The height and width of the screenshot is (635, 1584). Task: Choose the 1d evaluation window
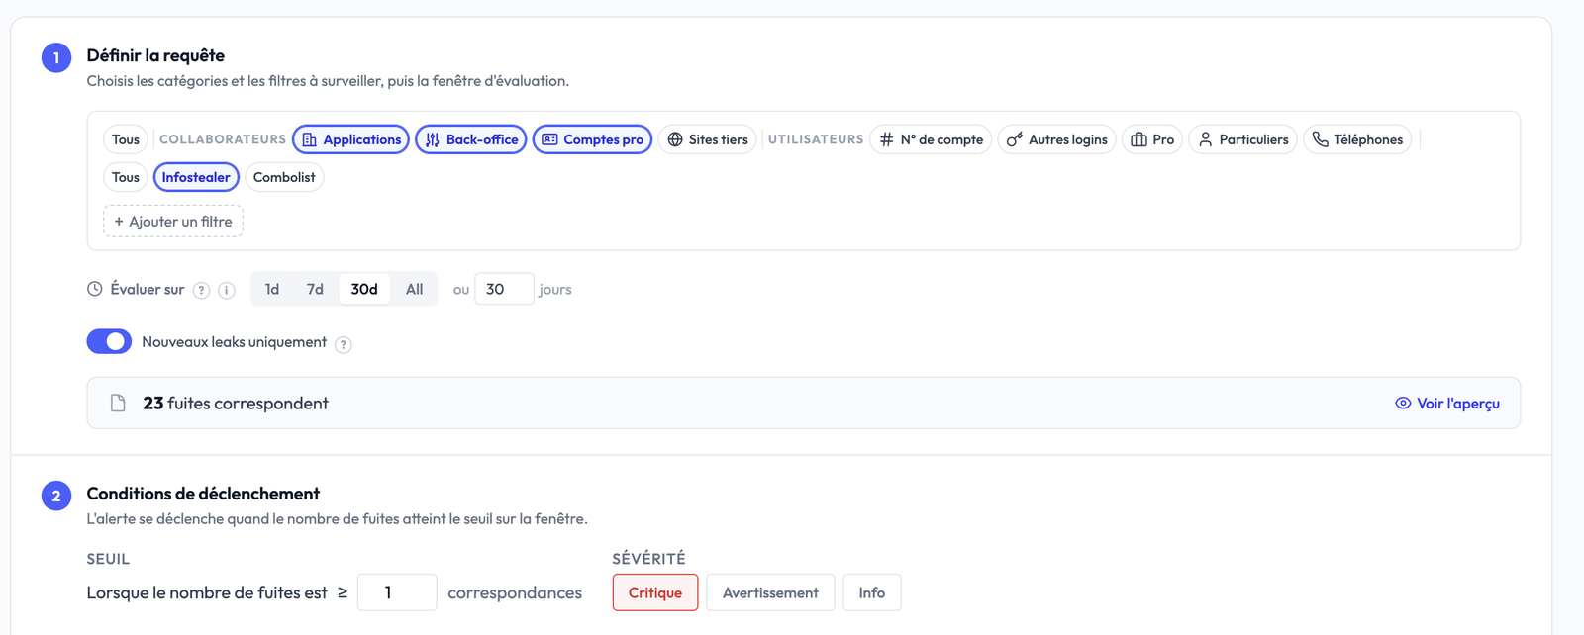tap(272, 289)
